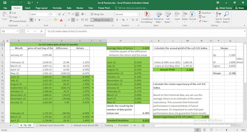
Task: Open the Borders dropdown arrow
Action: point(50,20)
